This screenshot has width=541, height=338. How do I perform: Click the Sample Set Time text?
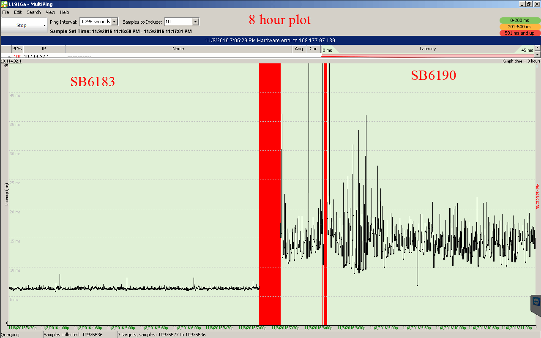tap(121, 31)
